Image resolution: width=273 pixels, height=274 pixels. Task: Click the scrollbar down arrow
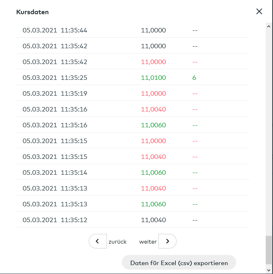tap(269, 269)
